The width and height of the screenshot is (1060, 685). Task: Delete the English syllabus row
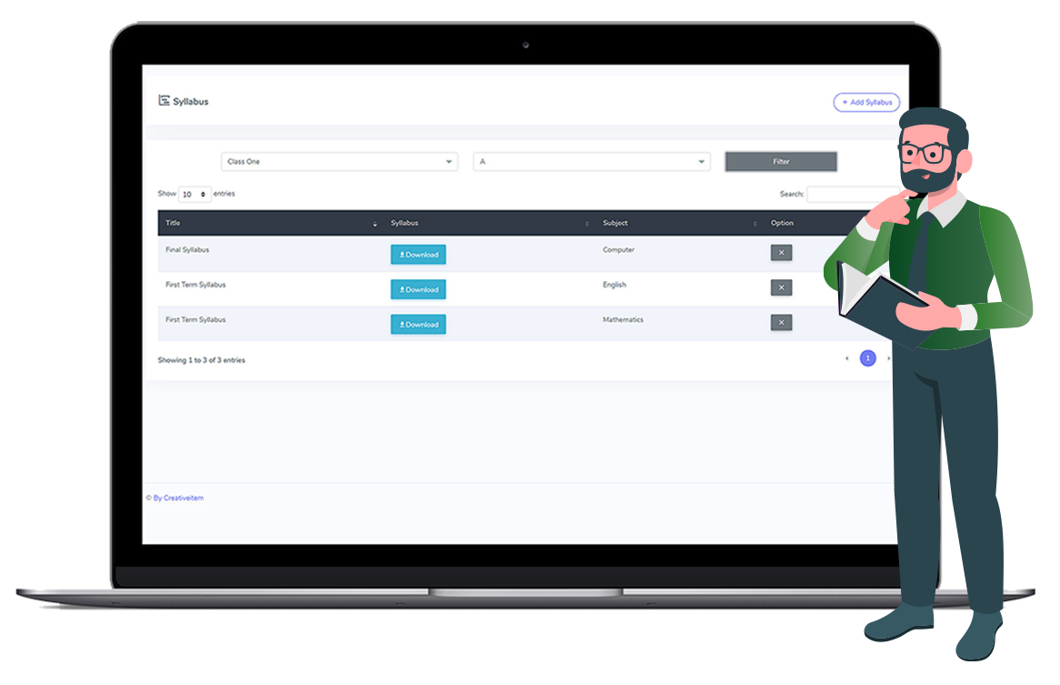781,287
